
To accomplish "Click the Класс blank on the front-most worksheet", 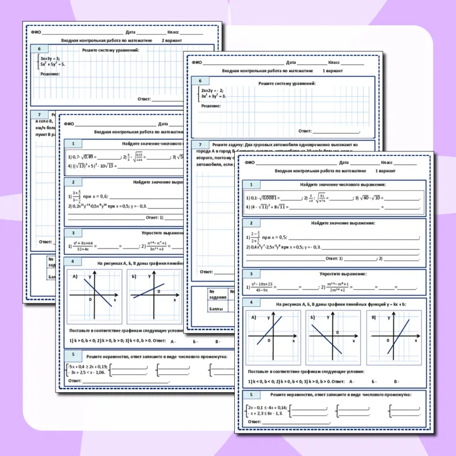I will coord(405,165).
